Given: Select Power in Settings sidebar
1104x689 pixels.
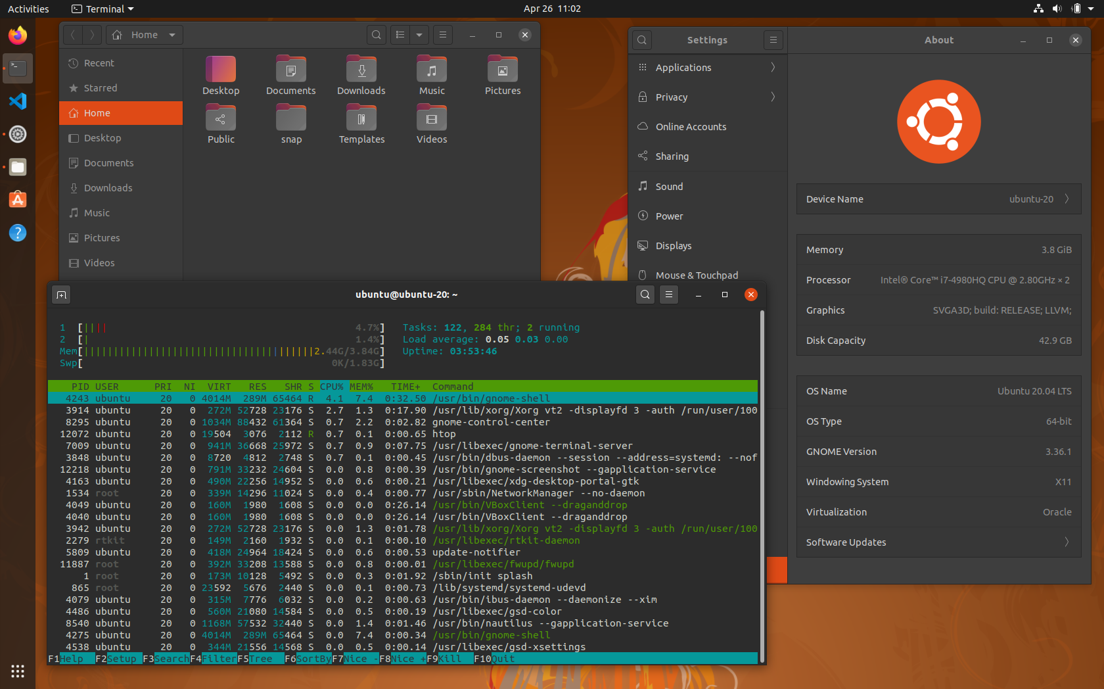Looking at the screenshot, I should click(708, 216).
